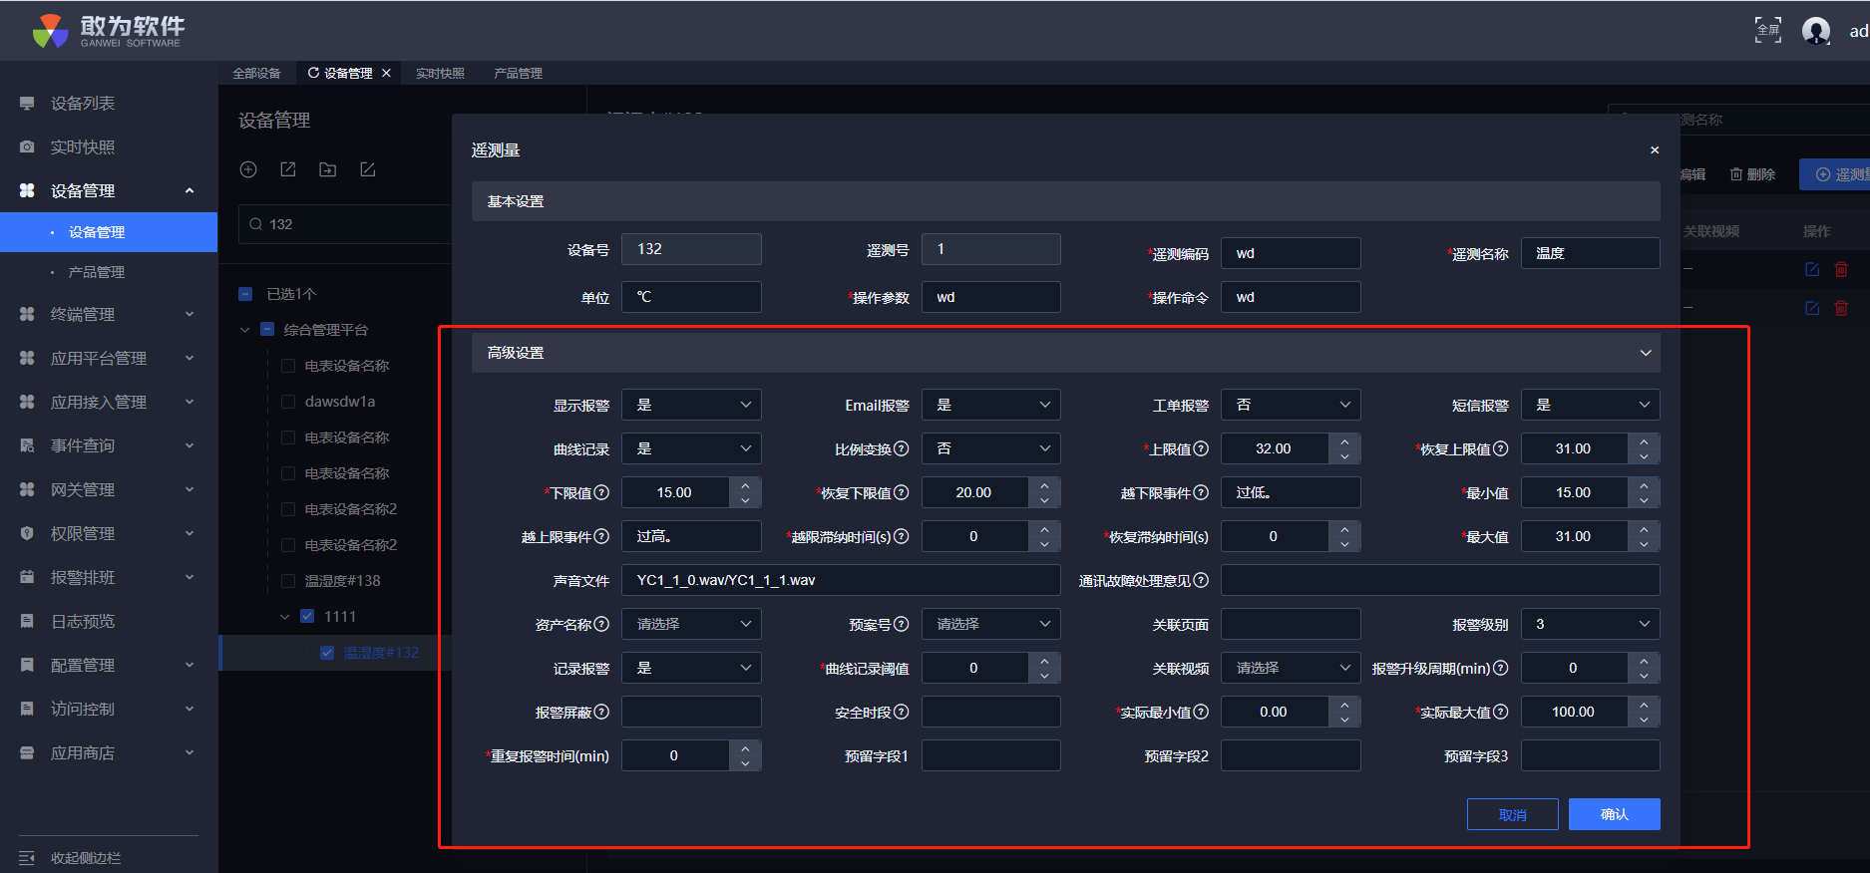The height and width of the screenshot is (873, 1870).
Task: Open the 报警级别 dropdown
Action: [x=1590, y=624]
